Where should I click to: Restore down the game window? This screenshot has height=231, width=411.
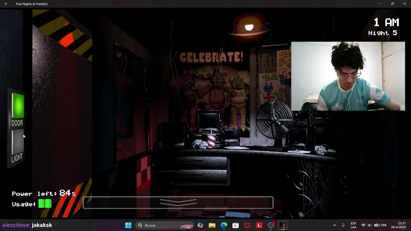click(392, 4)
